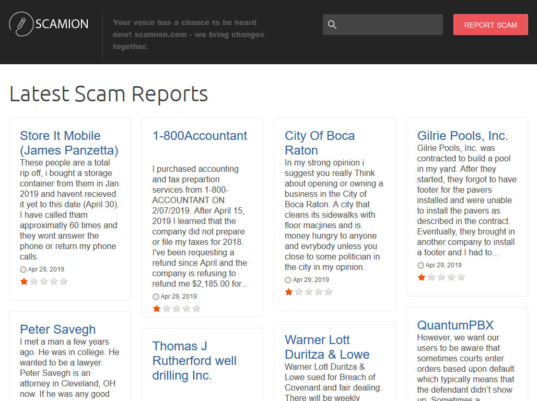Click the Apr 29, 2019 date on 1-800Accountant card
The width and height of the screenshot is (537, 401).
click(x=179, y=296)
